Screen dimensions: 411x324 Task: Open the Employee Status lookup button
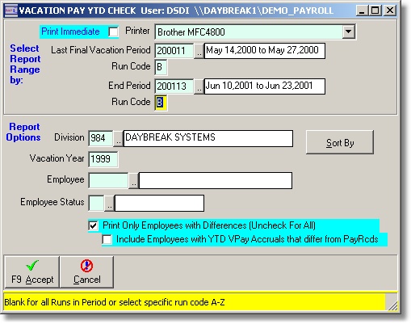[x=110, y=203]
